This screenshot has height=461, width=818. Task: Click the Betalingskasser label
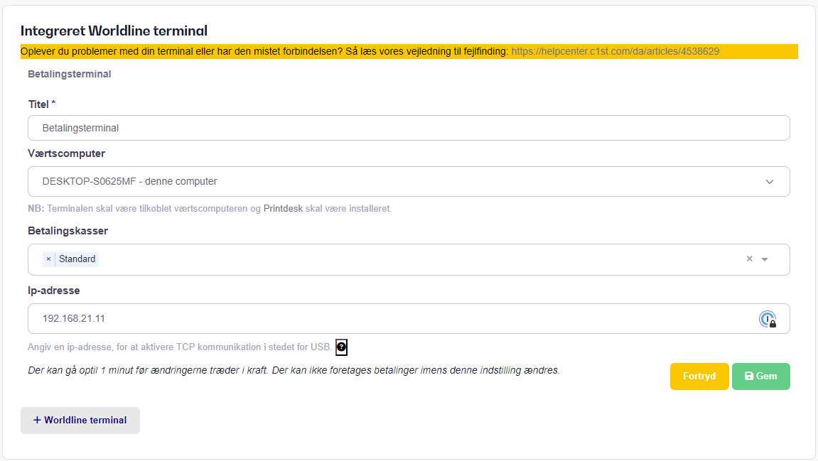tap(68, 231)
